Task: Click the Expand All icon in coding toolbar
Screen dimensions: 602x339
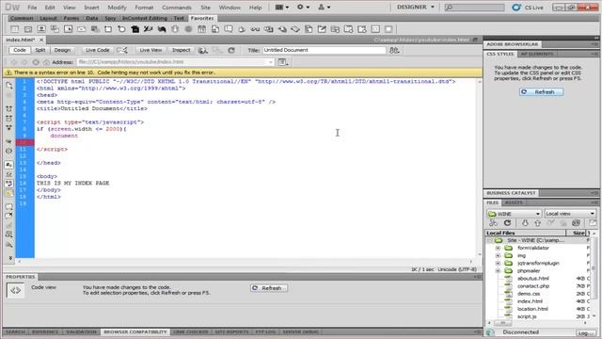Action: [9, 128]
